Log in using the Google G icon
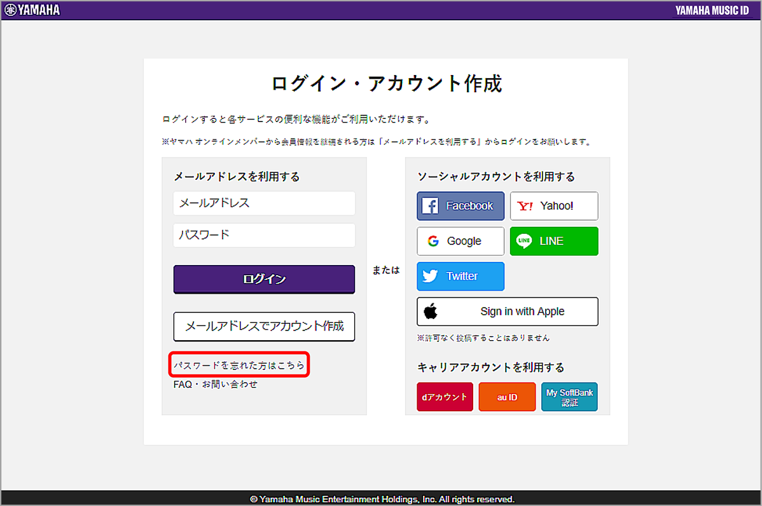Viewport: 762px width, 506px height. tap(434, 242)
